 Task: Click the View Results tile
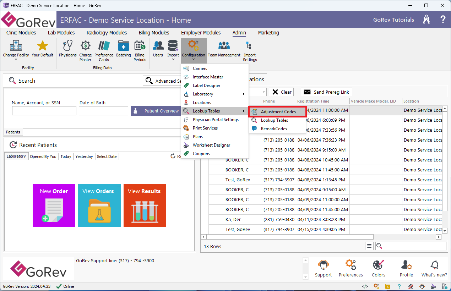[x=145, y=205]
